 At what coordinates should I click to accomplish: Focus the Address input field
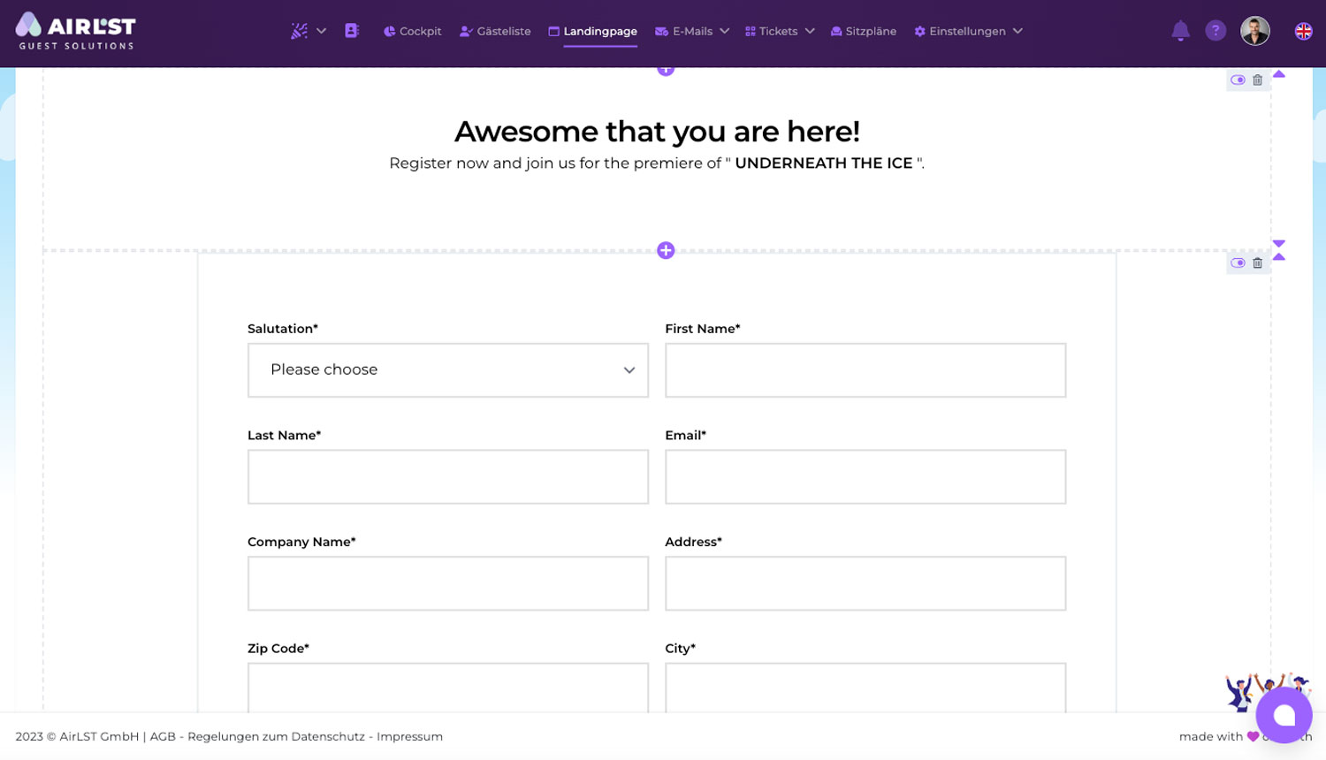865,583
